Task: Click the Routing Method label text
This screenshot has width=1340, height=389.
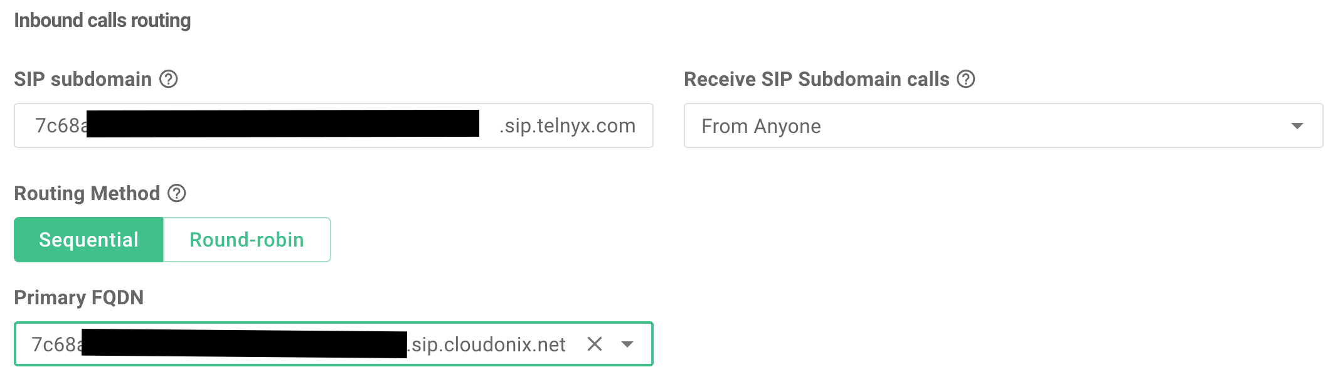Action: (x=87, y=193)
